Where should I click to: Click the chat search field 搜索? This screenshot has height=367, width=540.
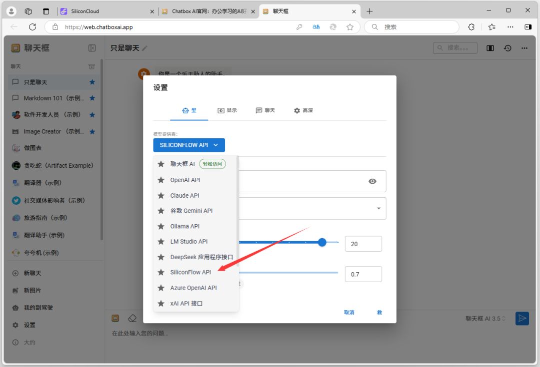click(455, 48)
